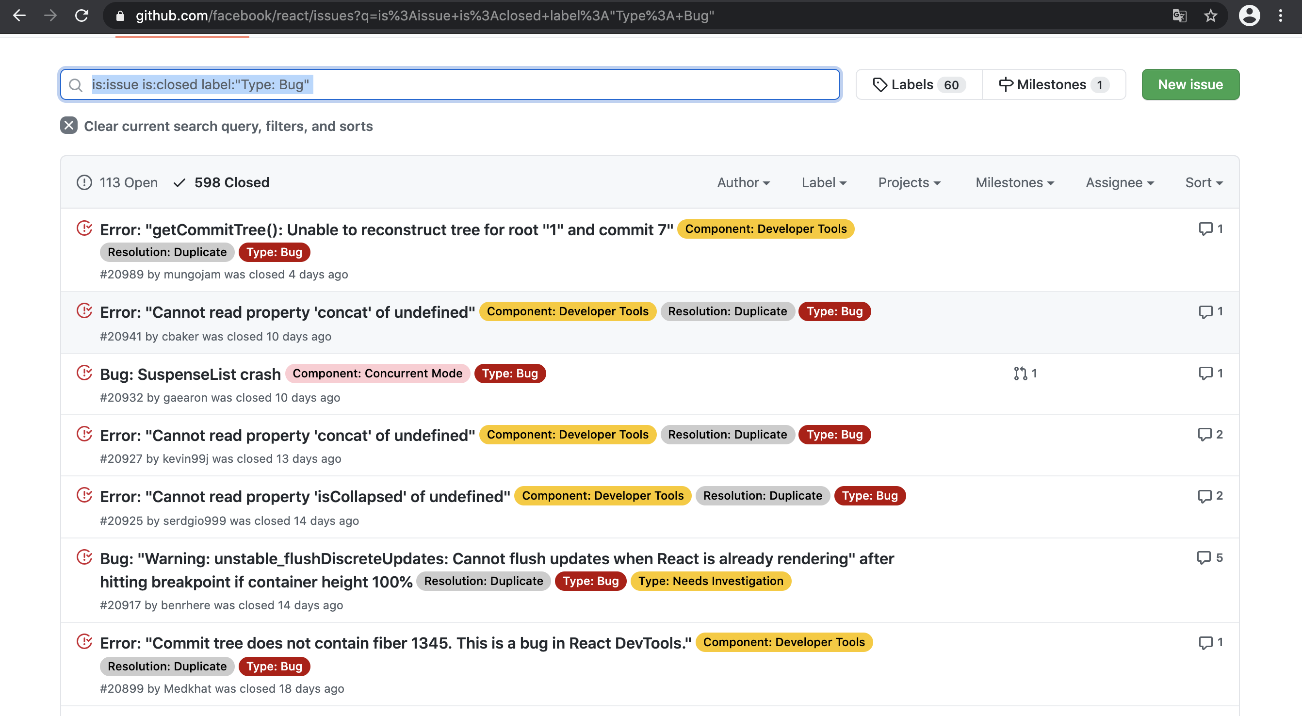Open the Milestones 1 page
Screen dimensions: 1302x716
point(1053,84)
